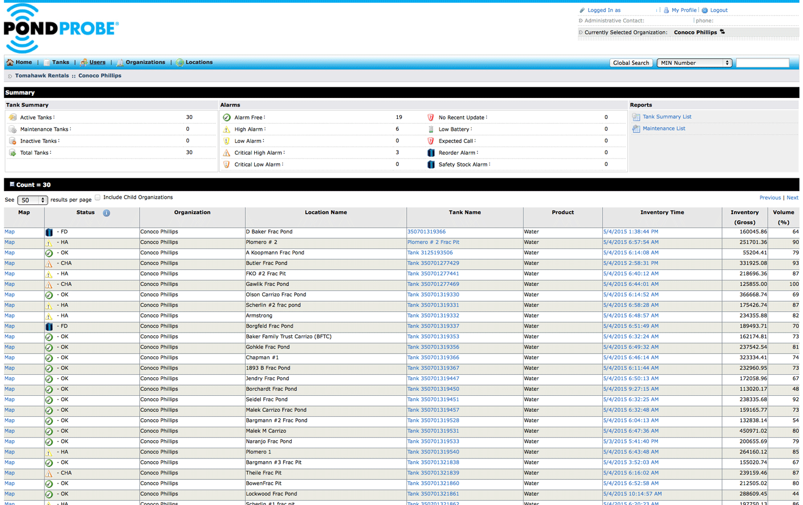Open inventory time 5/4/2015 9:27:15 AM
Viewport: 803px width, 505px height.
(x=631, y=389)
